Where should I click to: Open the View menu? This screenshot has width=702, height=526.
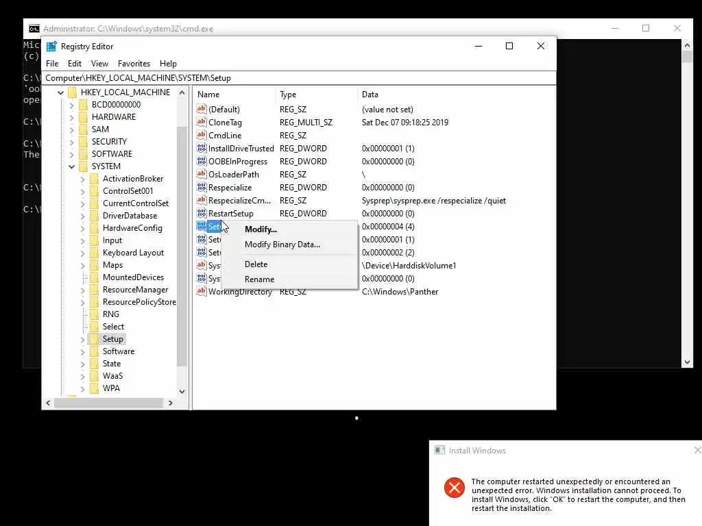[99, 64]
